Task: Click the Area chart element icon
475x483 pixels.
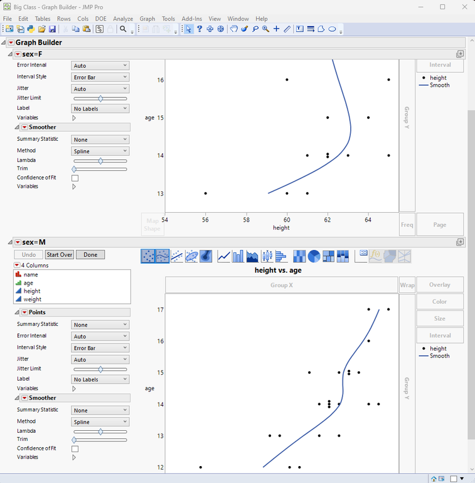Action: pos(253,256)
